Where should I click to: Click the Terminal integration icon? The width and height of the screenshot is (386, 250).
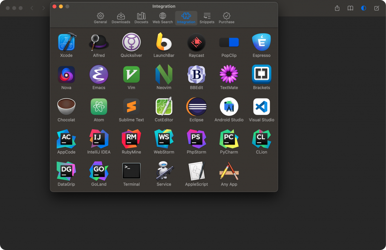[131, 171]
